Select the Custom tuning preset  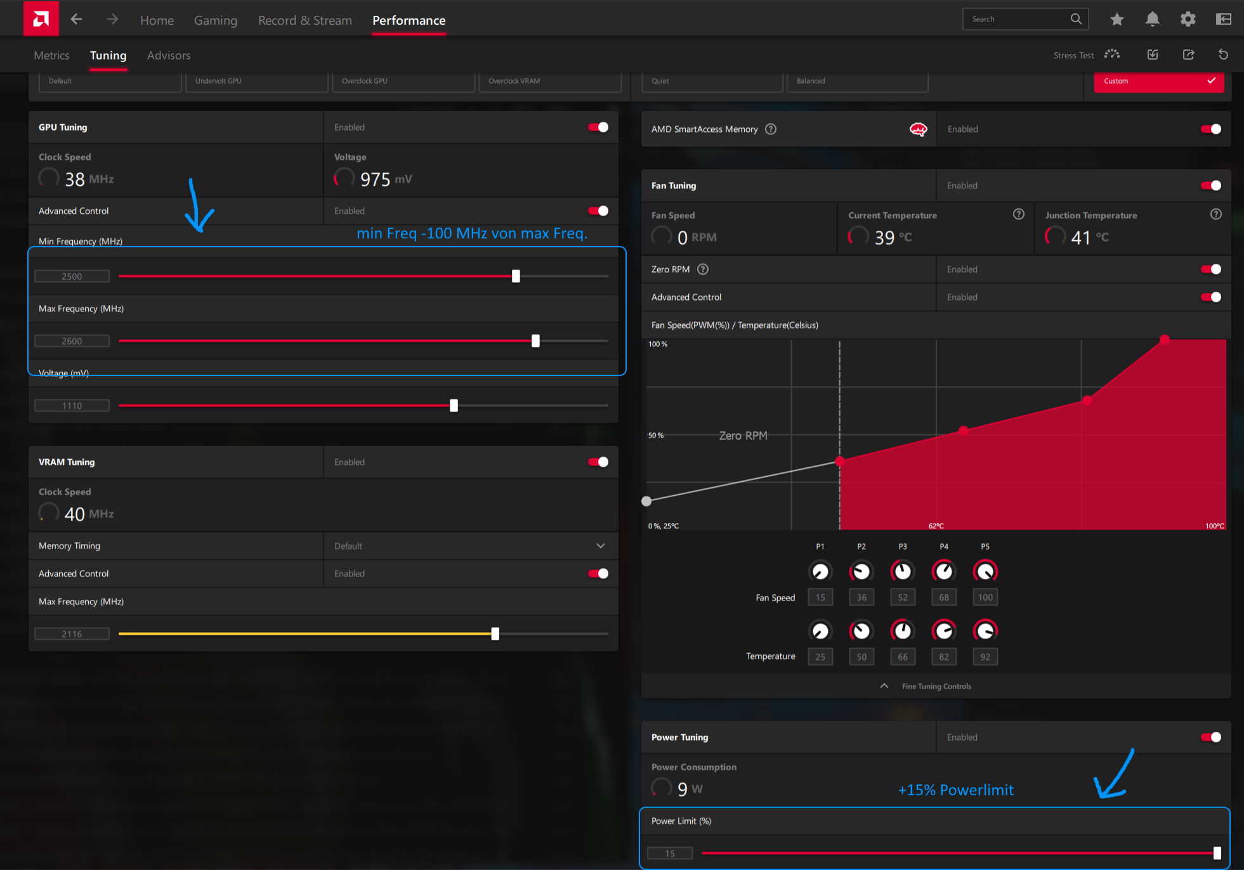[x=1158, y=81]
